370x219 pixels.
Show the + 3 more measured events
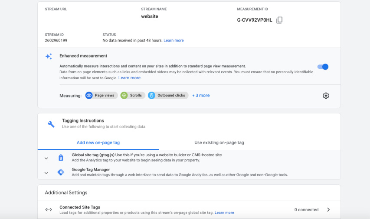[x=201, y=96]
